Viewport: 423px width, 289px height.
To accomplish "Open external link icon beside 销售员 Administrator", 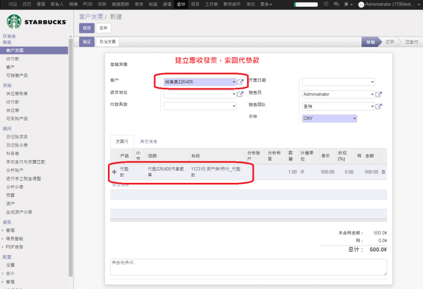I will coord(379,94).
